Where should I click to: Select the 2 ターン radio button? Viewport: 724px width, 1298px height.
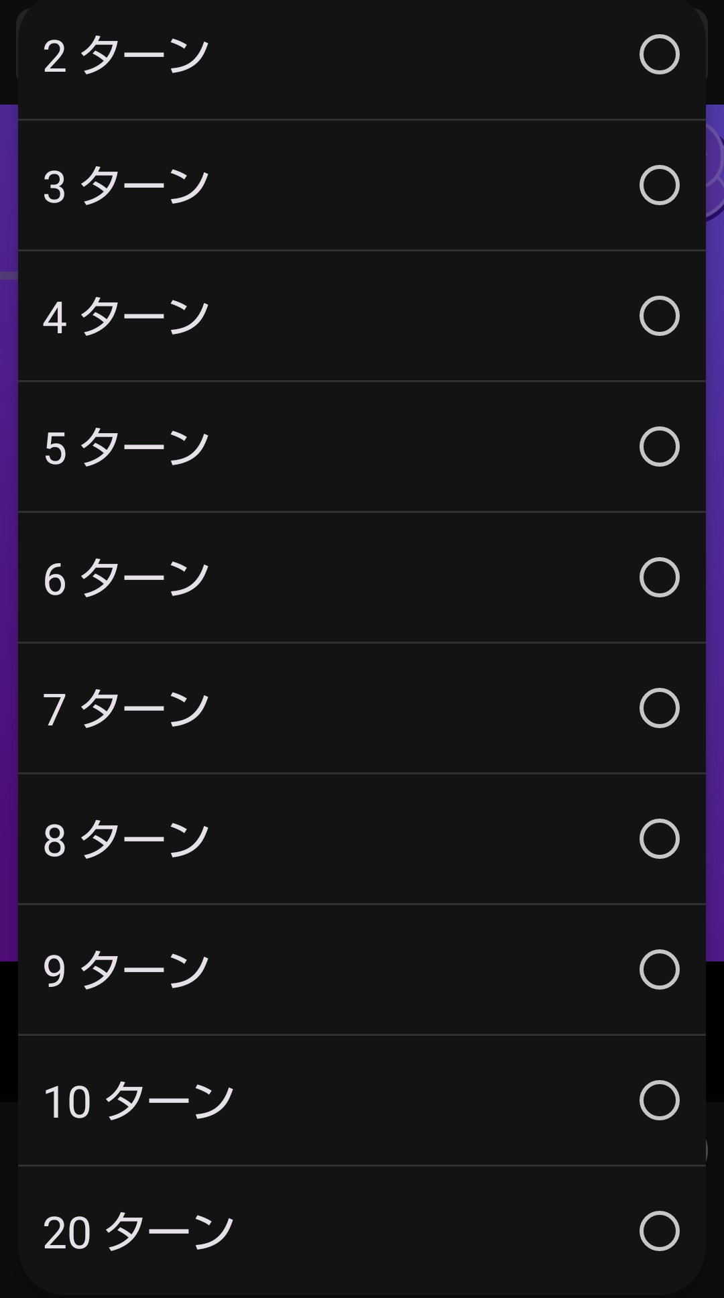click(x=660, y=54)
